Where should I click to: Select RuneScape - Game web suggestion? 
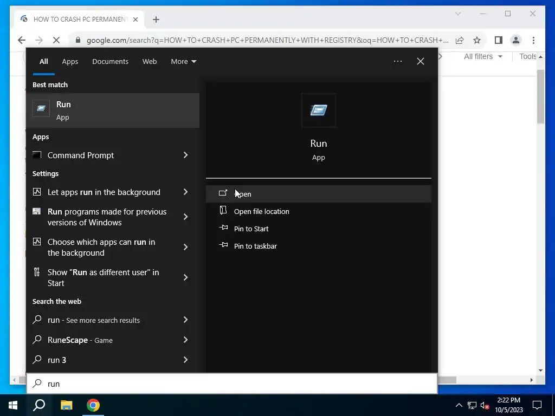80,340
